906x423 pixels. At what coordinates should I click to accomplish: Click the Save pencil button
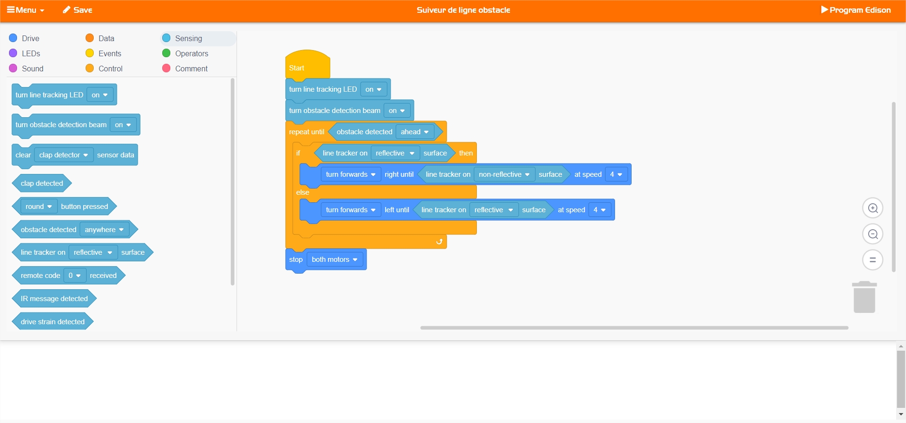78,10
